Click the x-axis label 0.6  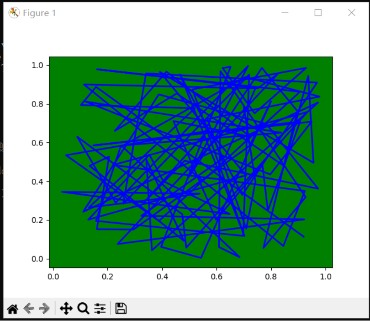(217, 277)
